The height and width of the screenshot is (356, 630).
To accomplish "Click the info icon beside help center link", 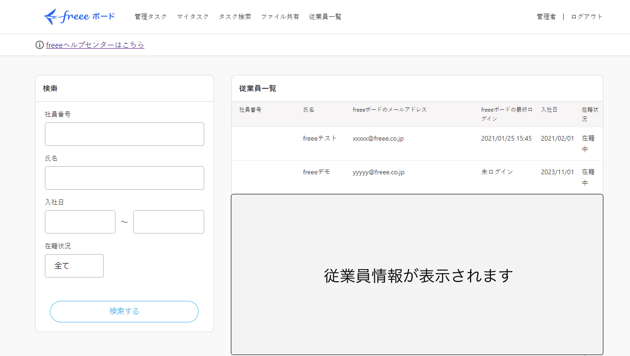I will point(40,45).
